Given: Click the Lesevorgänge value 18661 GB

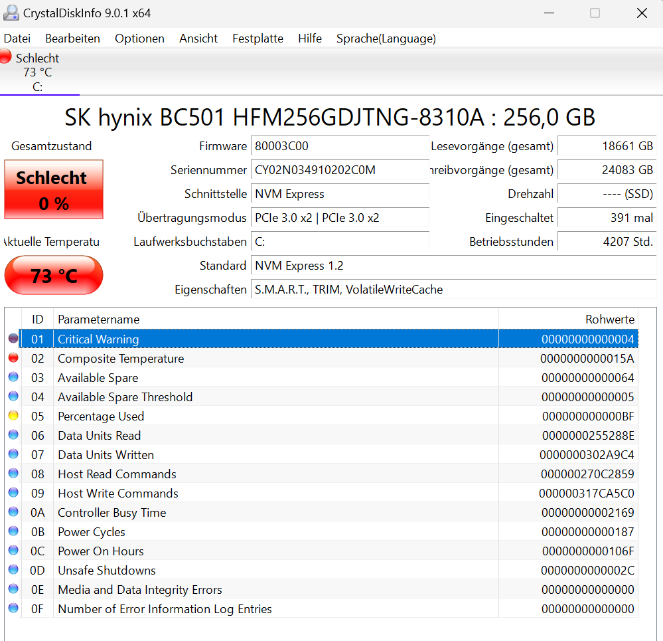Looking at the screenshot, I should pyautogui.click(x=607, y=146).
